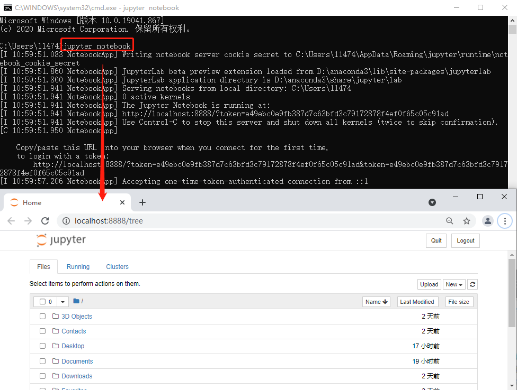Click the Jupyter page vertical scrollbar thumb
This screenshot has height=390, width=517.
tap(512, 293)
